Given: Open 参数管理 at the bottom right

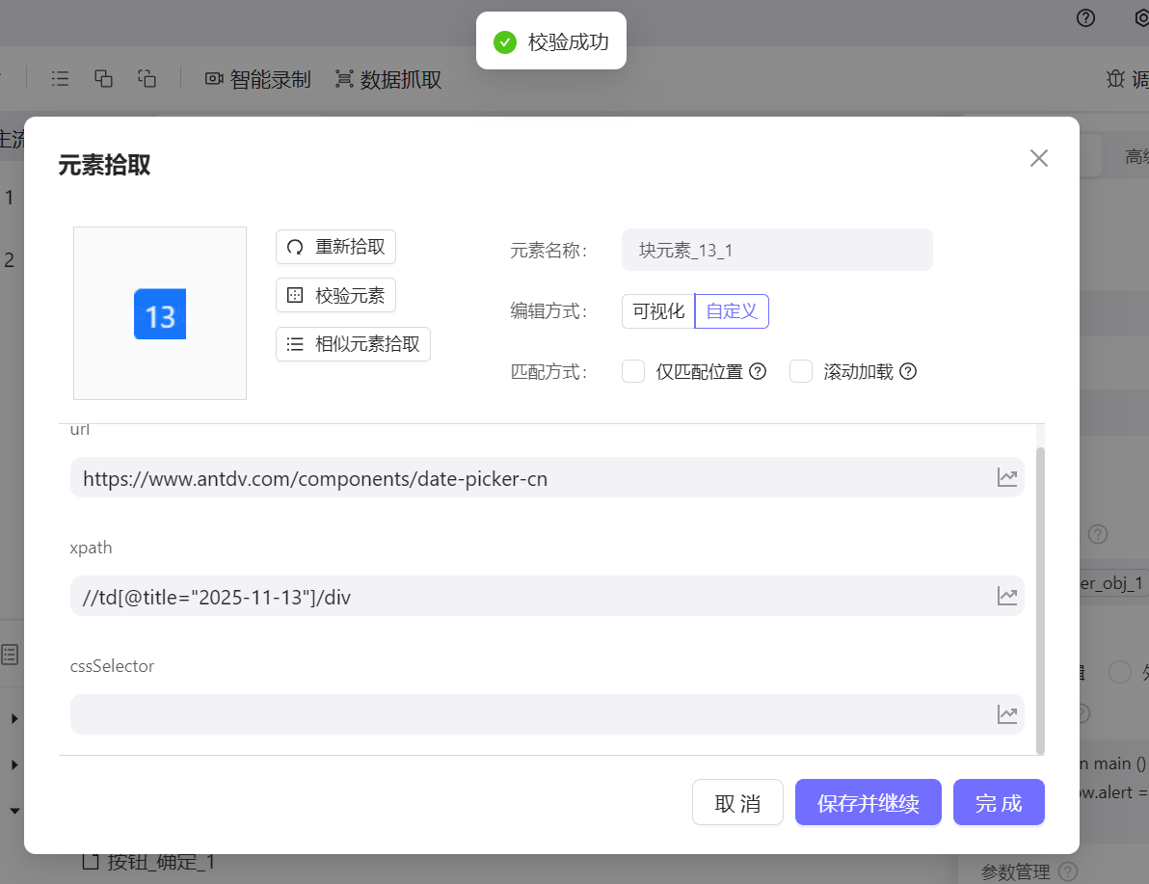Looking at the screenshot, I should coord(1014,871).
